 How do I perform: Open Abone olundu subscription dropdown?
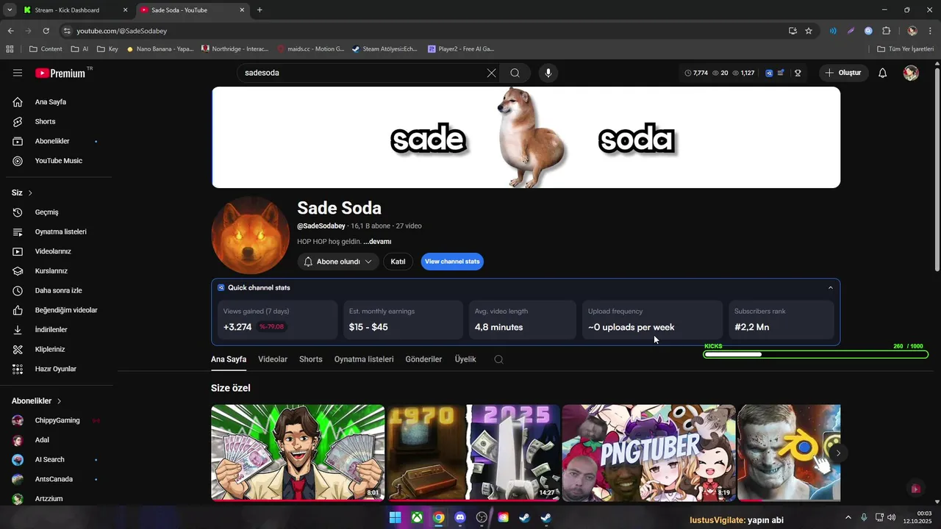338,262
